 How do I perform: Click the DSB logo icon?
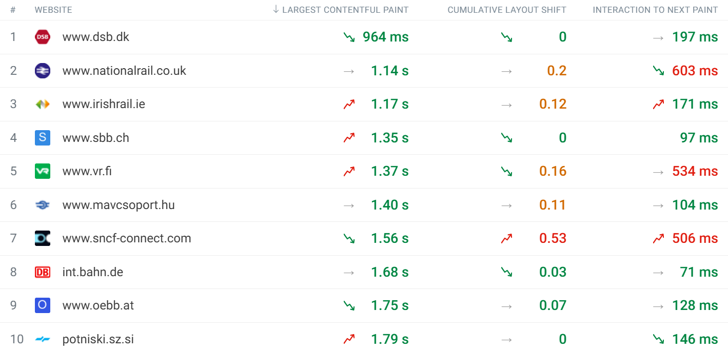click(x=43, y=37)
